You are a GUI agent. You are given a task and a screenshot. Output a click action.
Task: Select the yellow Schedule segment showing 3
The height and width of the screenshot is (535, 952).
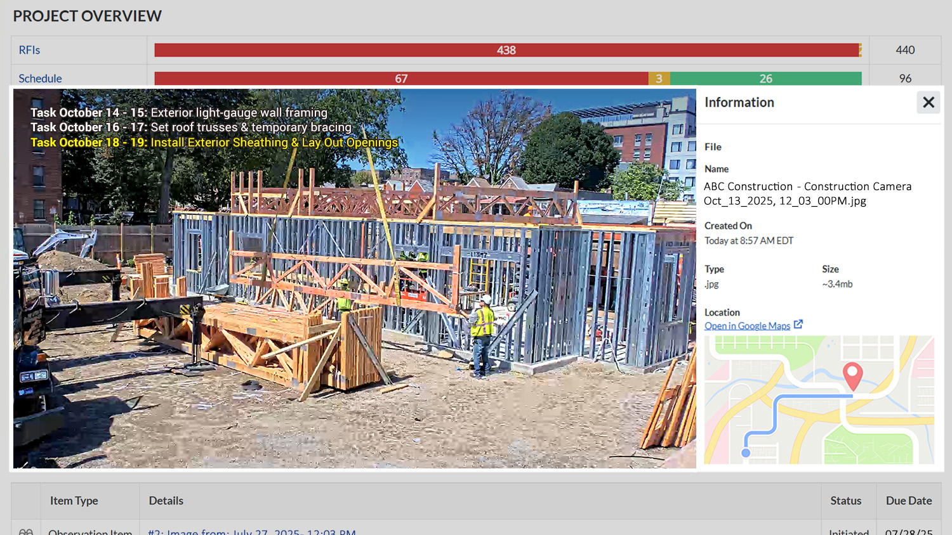coord(659,79)
